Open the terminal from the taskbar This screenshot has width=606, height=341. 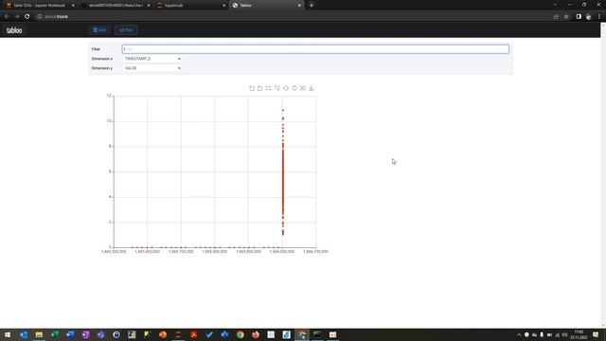pyautogui.click(x=317, y=334)
